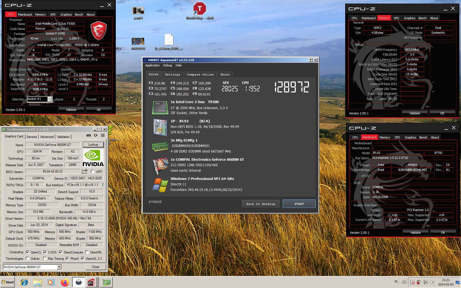Open Windows Explorer folder in taskbar
The image size is (461, 288).
click(x=38, y=282)
